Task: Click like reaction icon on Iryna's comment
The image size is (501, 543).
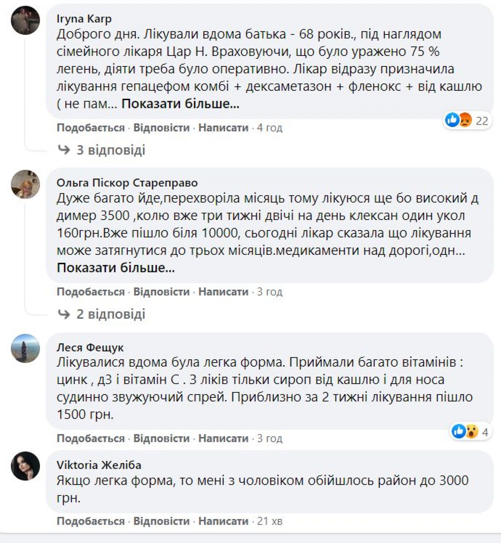Action: (x=452, y=120)
